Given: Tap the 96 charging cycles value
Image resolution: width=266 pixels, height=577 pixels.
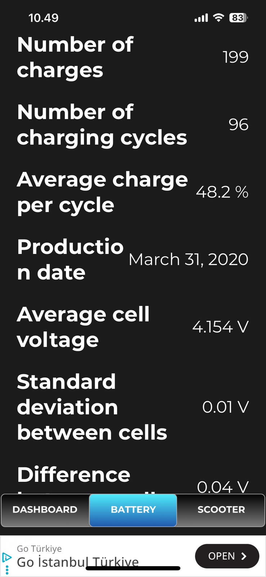Looking at the screenshot, I should 238,124.
